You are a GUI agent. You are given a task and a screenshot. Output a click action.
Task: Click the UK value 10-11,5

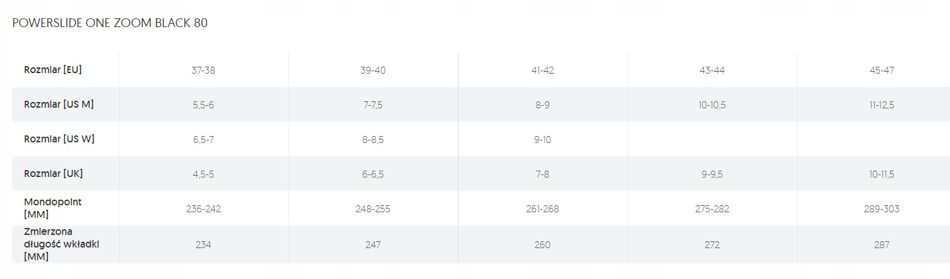(882, 174)
